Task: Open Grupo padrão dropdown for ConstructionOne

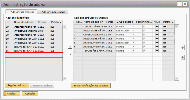Action: pos(133,34)
